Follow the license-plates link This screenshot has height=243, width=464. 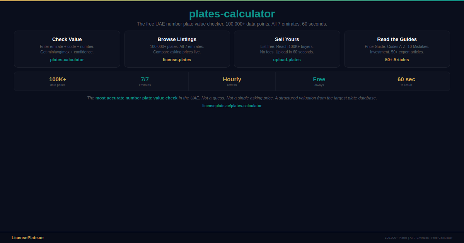177,60
